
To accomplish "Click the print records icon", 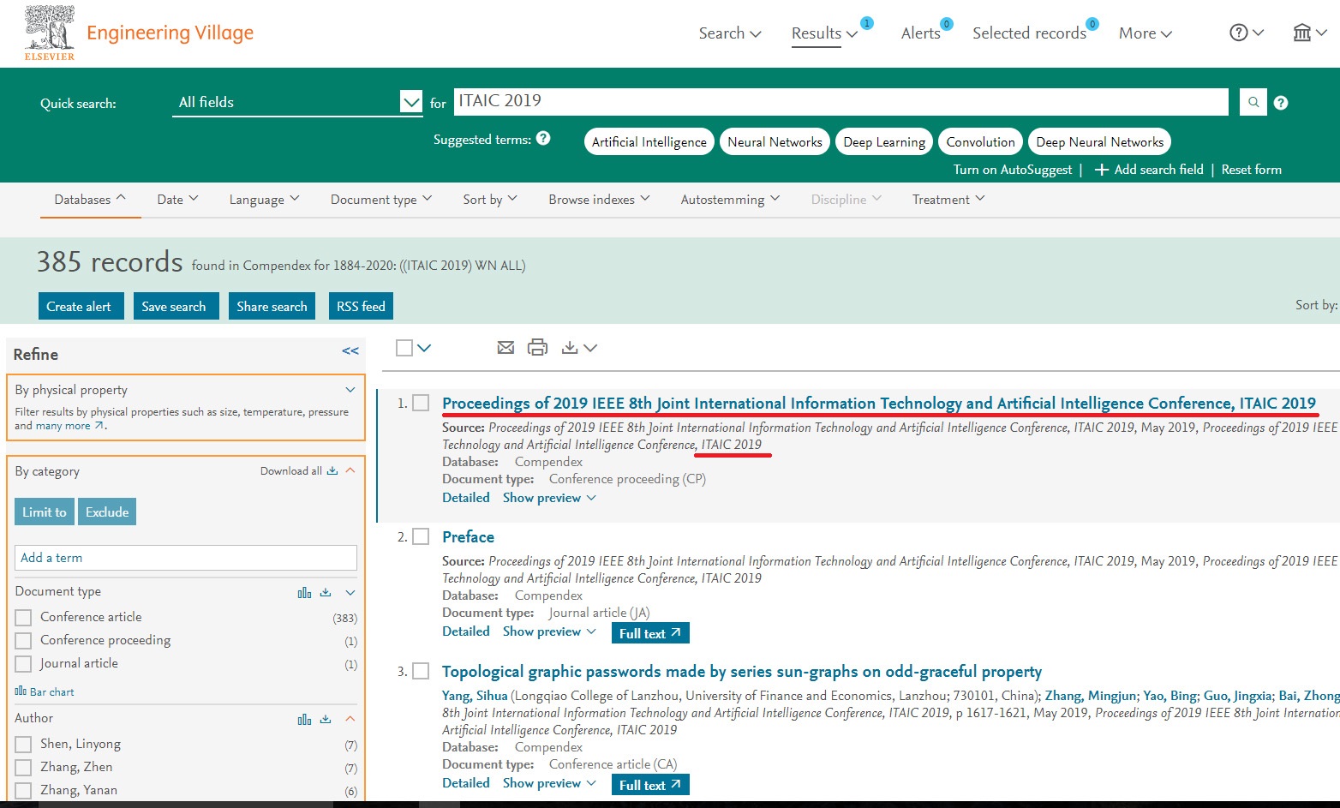I will click(537, 347).
